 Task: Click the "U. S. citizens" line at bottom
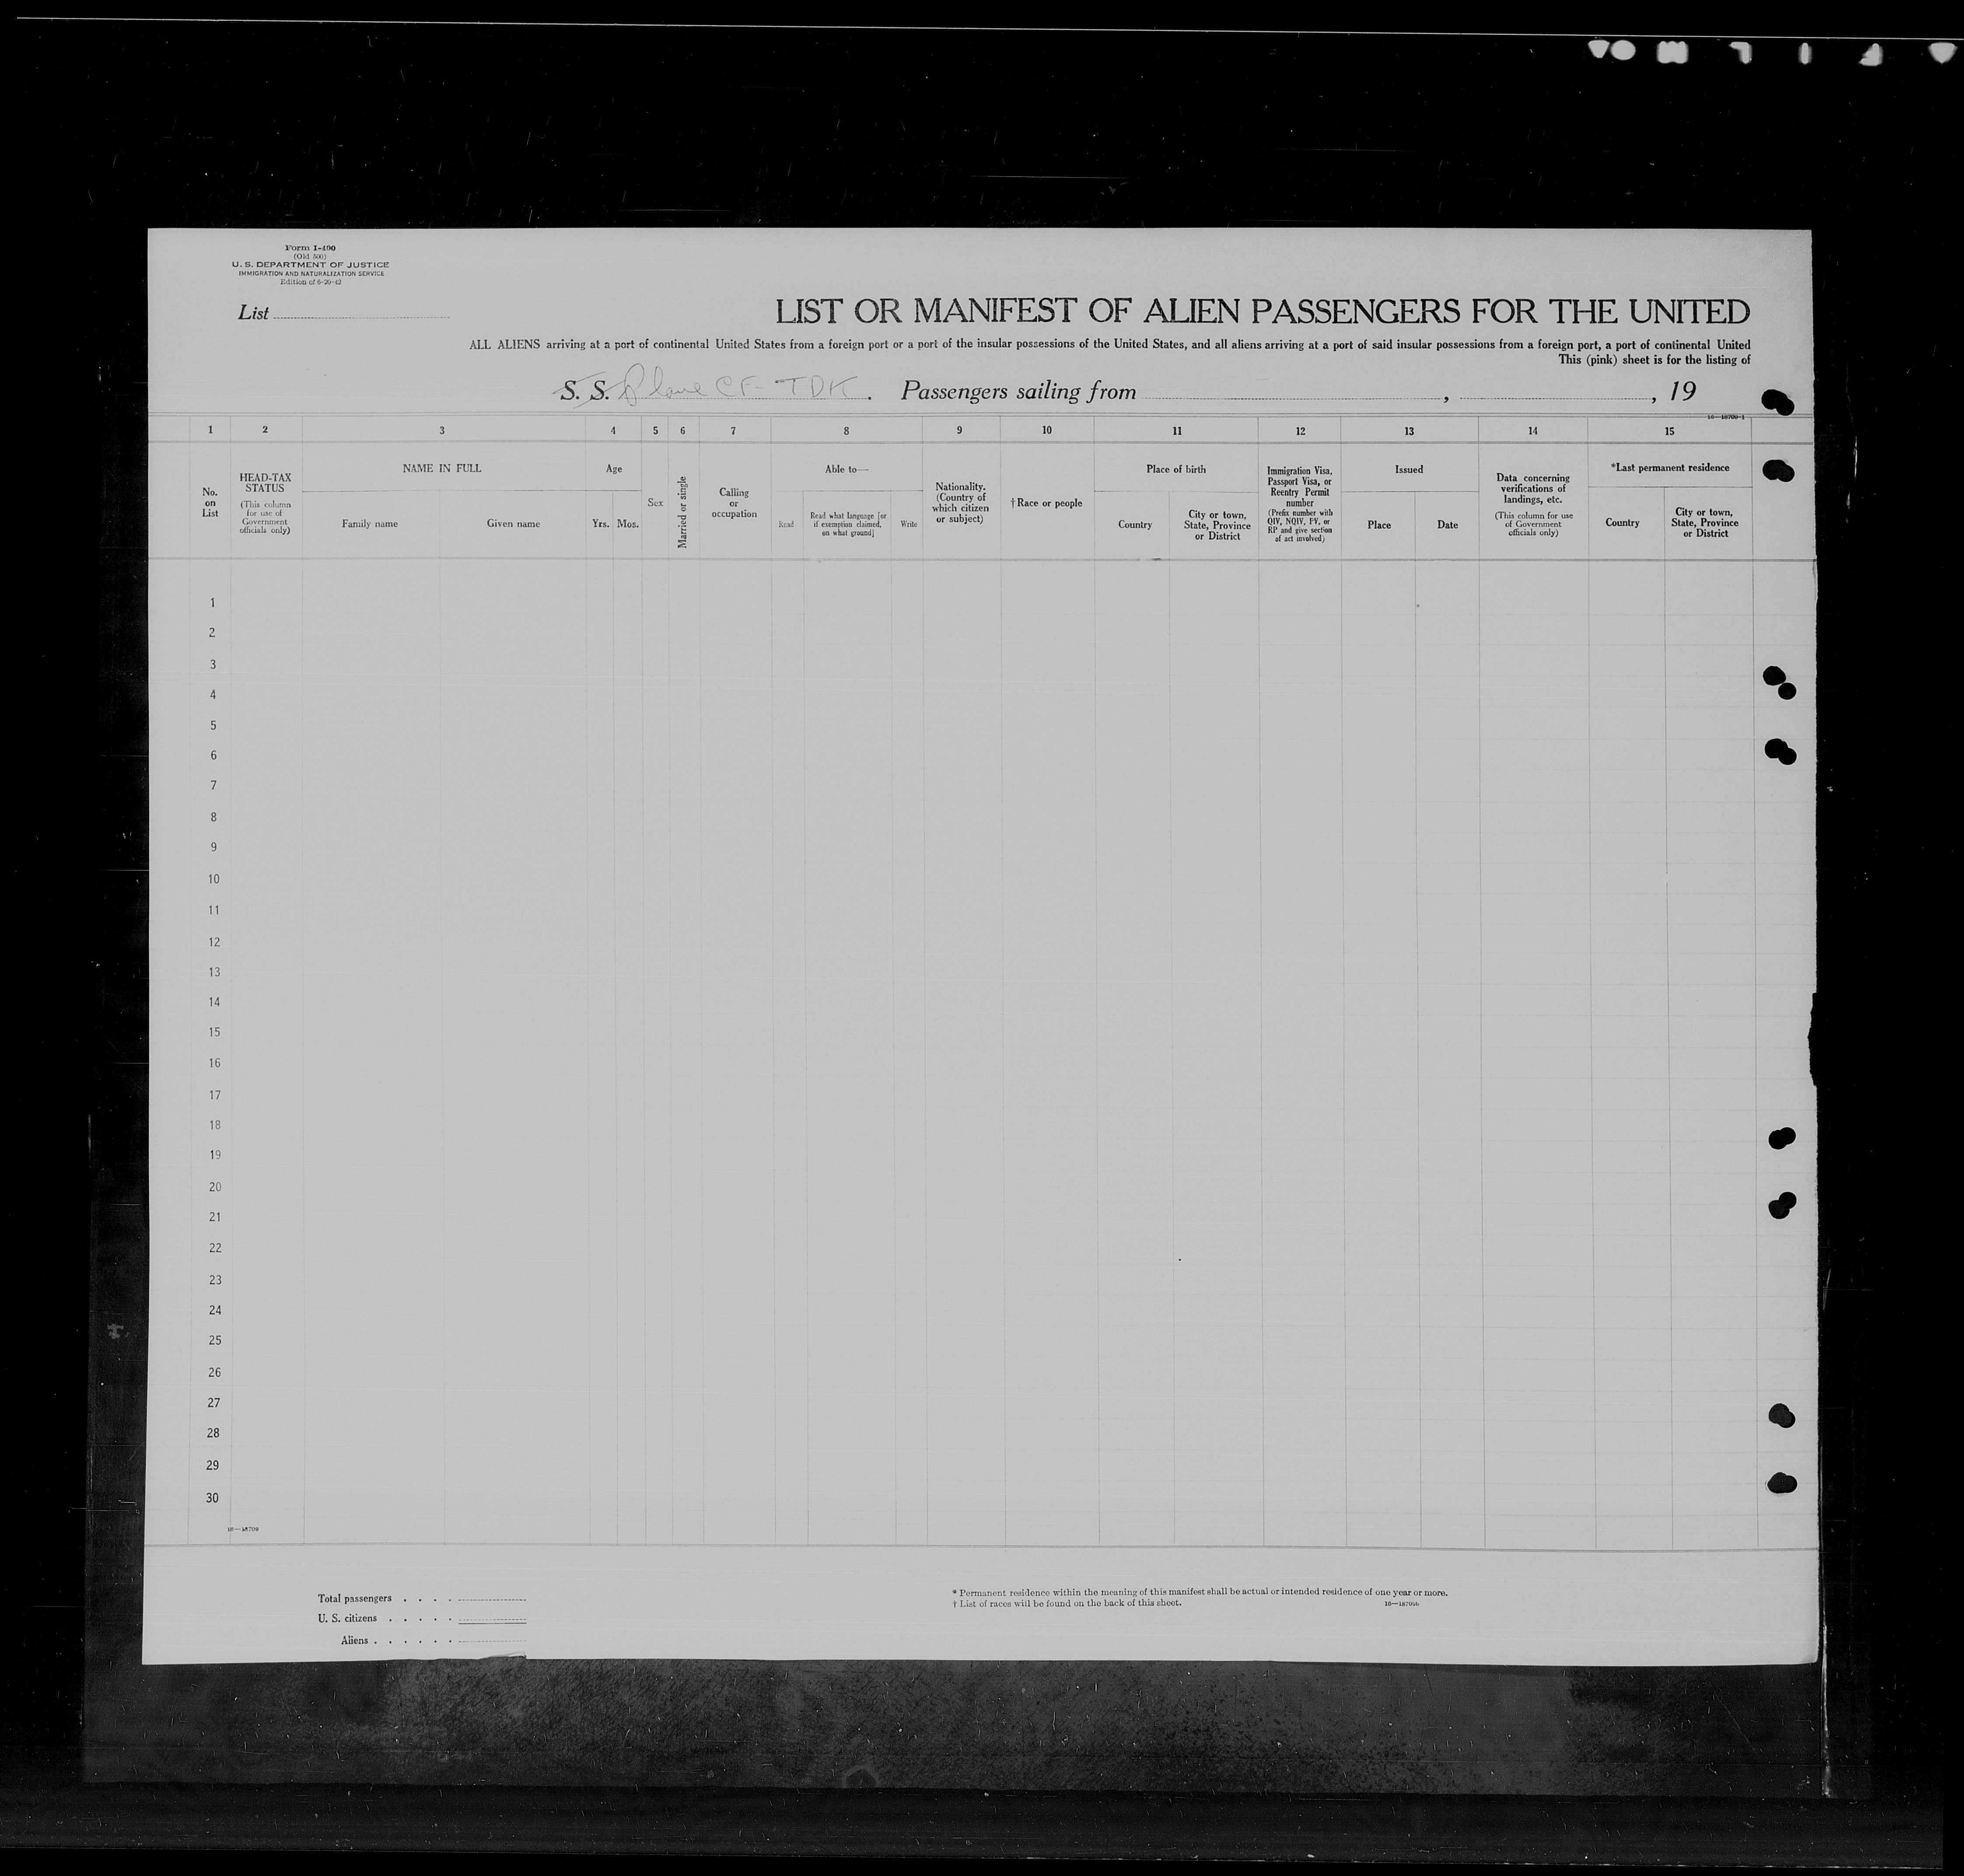tap(421, 1618)
